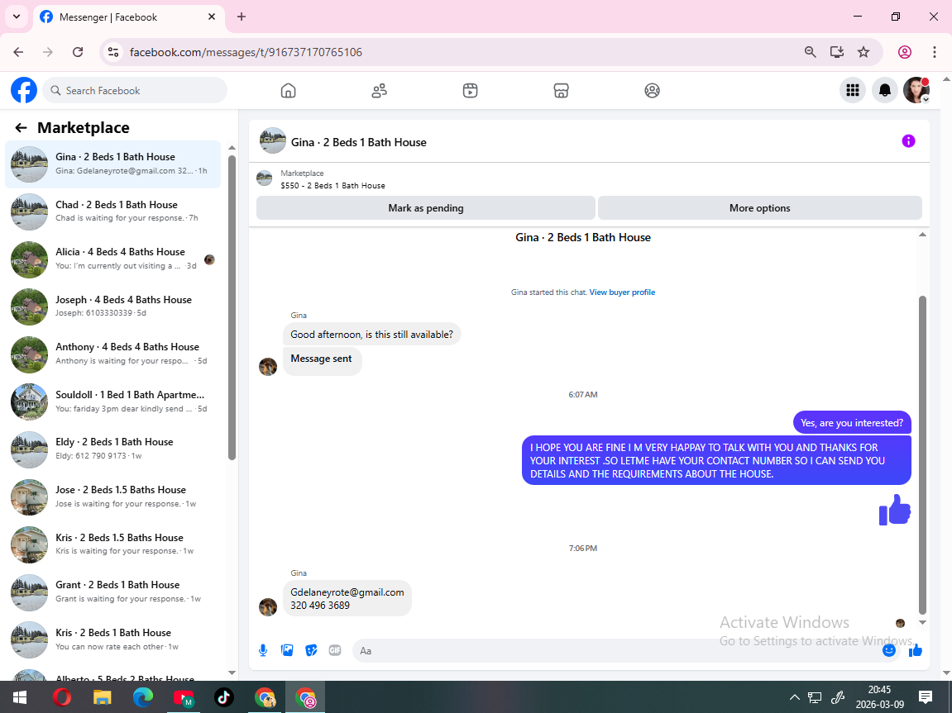The width and height of the screenshot is (952, 713).
Task: Launch TikTok from the taskbar
Action: pos(224,697)
